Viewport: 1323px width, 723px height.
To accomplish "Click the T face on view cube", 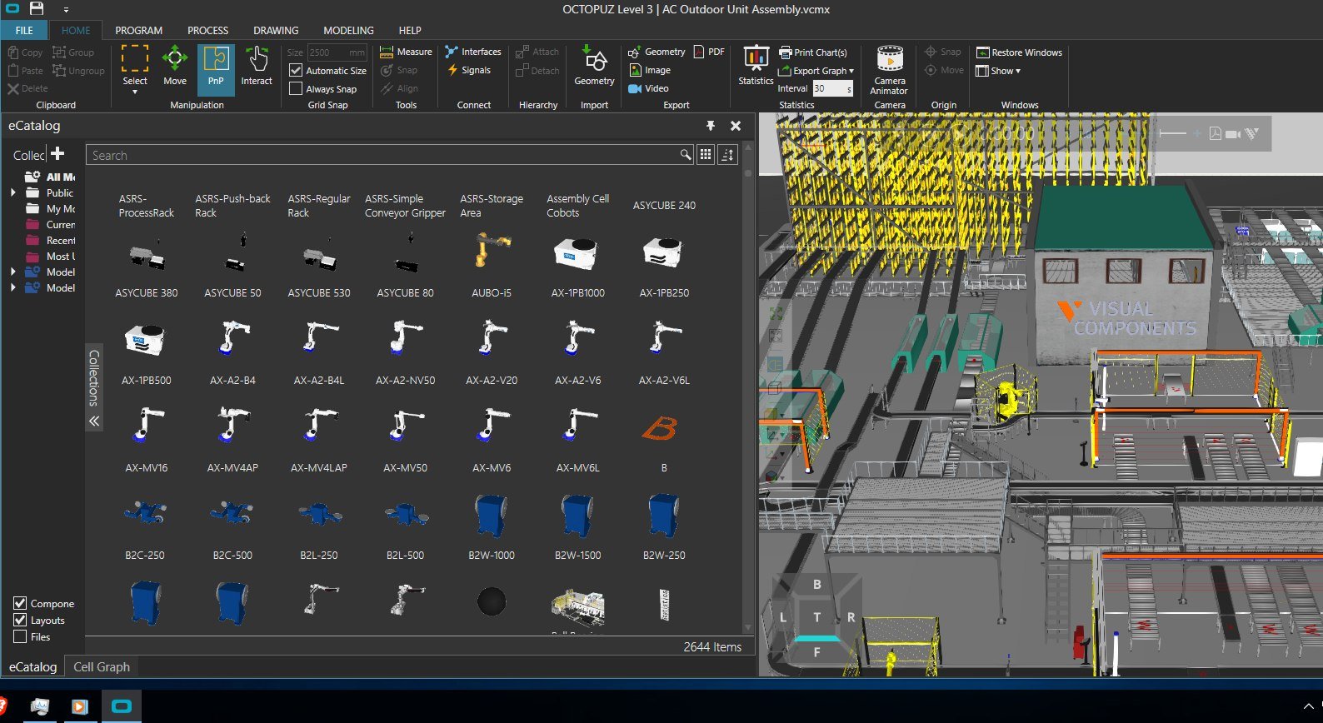I will [x=817, y=617].
